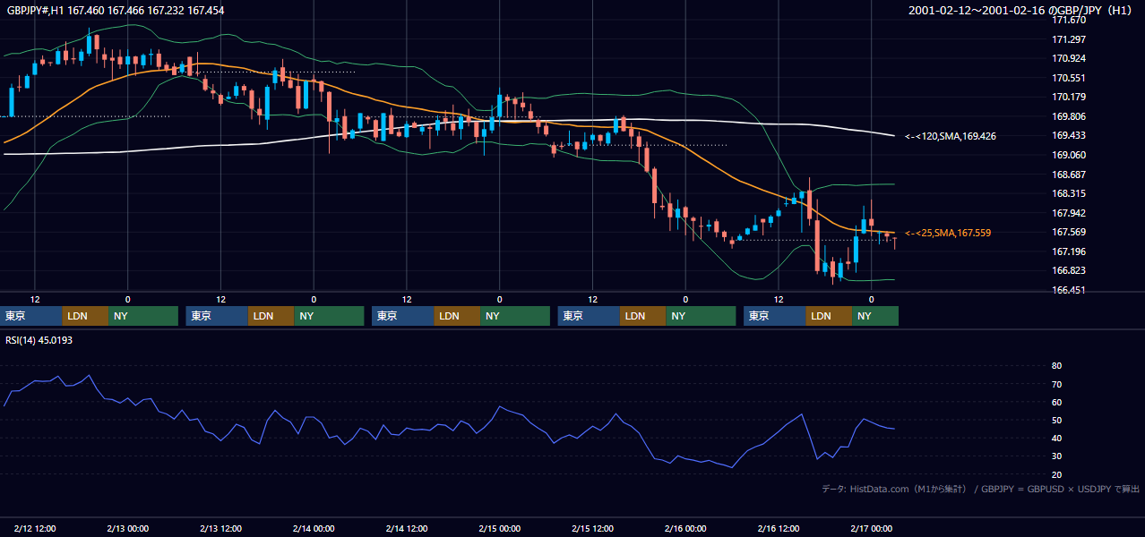Select the 2001-02-12~2001-02-16 chart title
The image size is (1145, 537).
tap(1022, 10)
